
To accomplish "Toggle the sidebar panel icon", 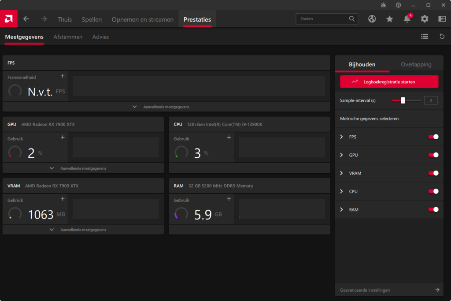I will 442,19.
